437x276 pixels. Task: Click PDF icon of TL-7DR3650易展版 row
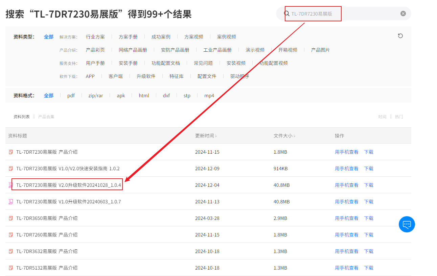[11, 218]
